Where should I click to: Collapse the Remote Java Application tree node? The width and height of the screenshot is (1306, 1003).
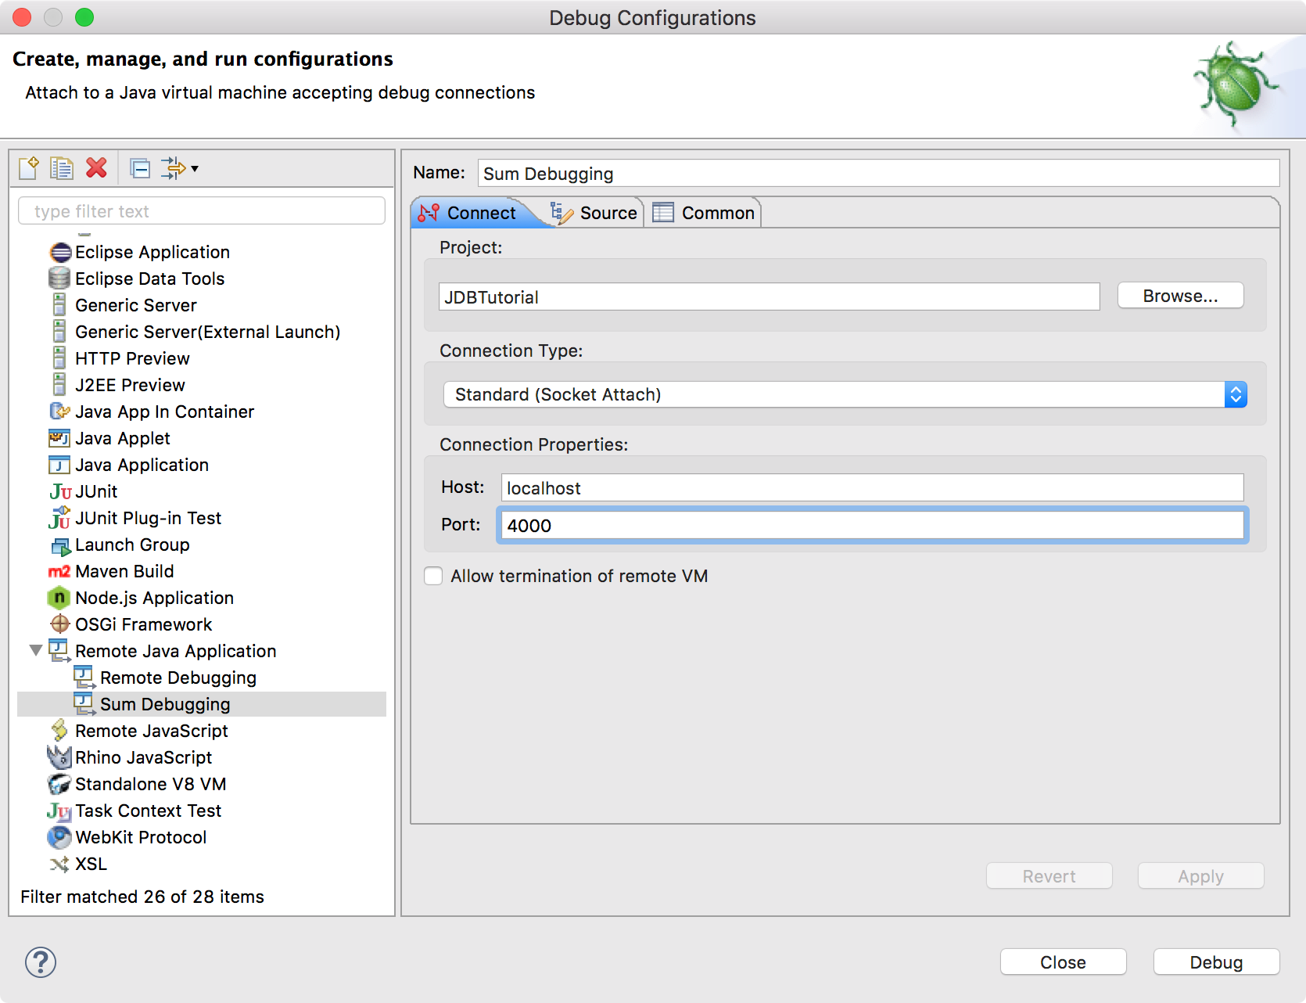(x=36, y=650)
